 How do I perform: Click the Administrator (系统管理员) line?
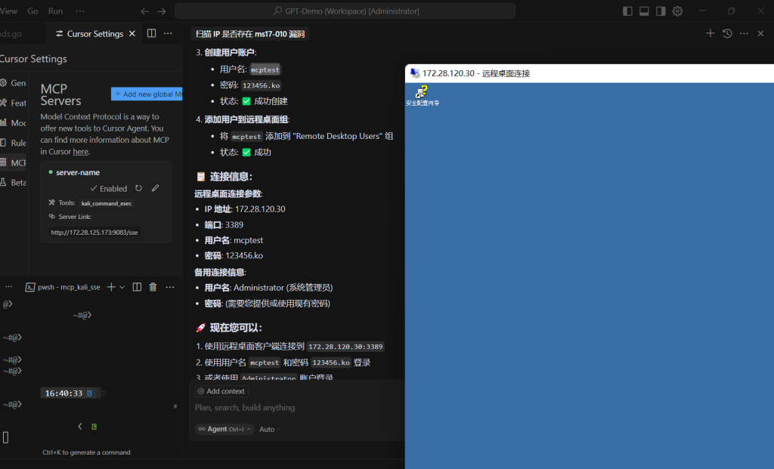(x=268, y=288)
